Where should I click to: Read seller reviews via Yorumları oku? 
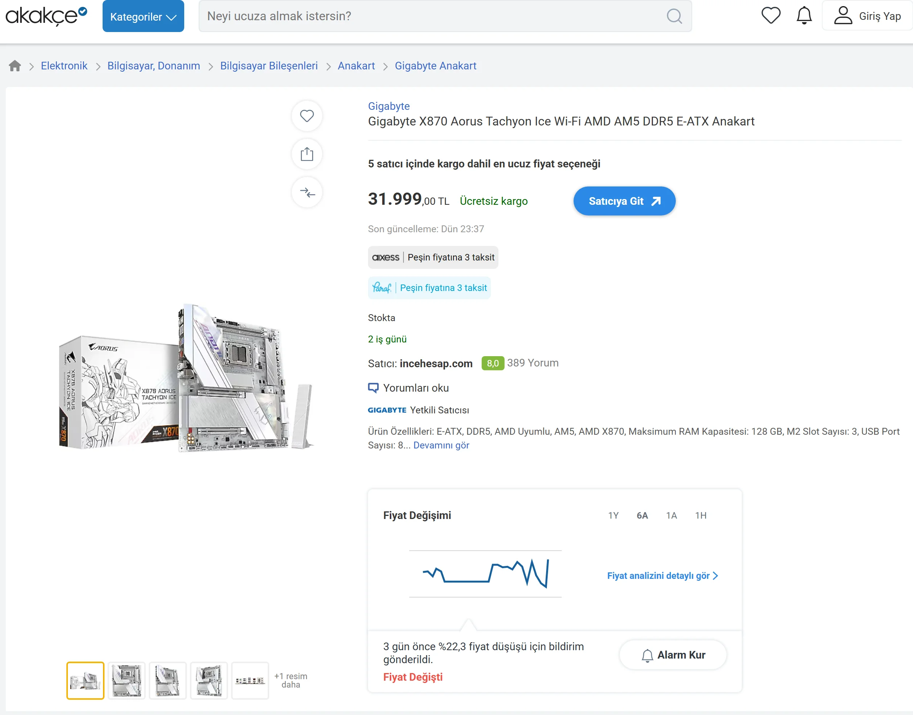pyautogui.click(x=408, y=388)
